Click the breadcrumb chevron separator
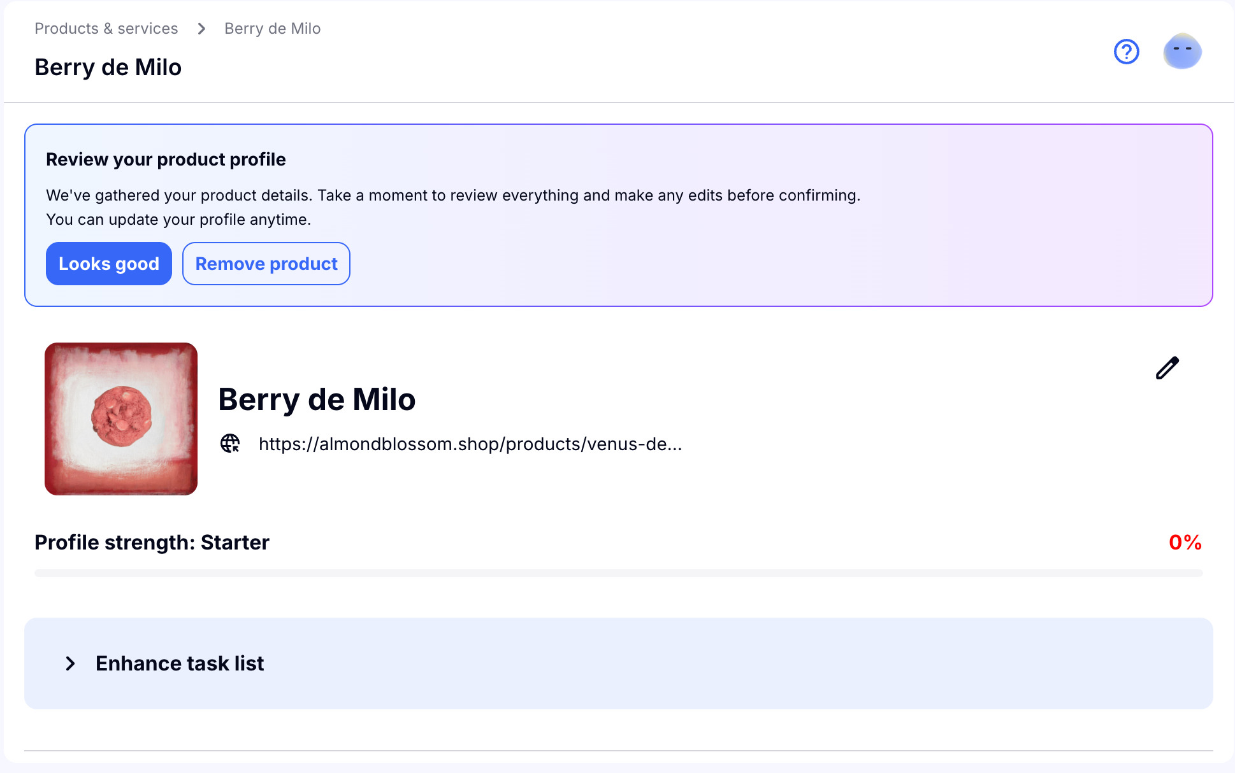Viewport: 1235px width, 773px height. tap(201, 29)
